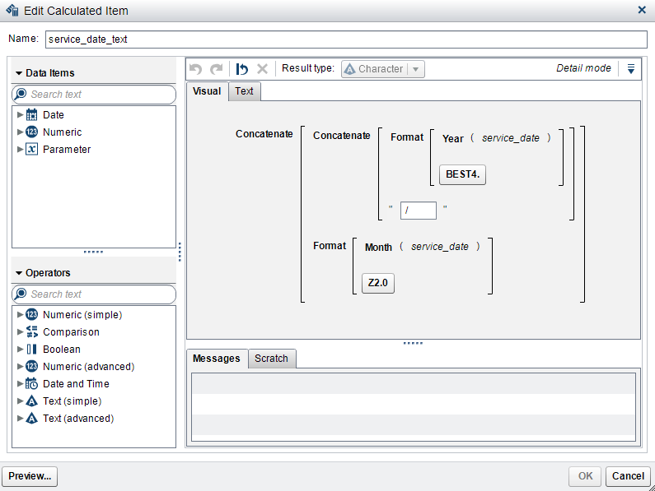Expand the Numeric data items node
The image size is (655, 491).
pos(20,132)
